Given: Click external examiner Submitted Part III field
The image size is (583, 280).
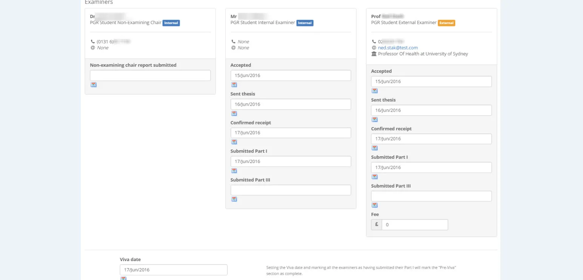Looking at the screenshot, I should click(x=431, y=196).
